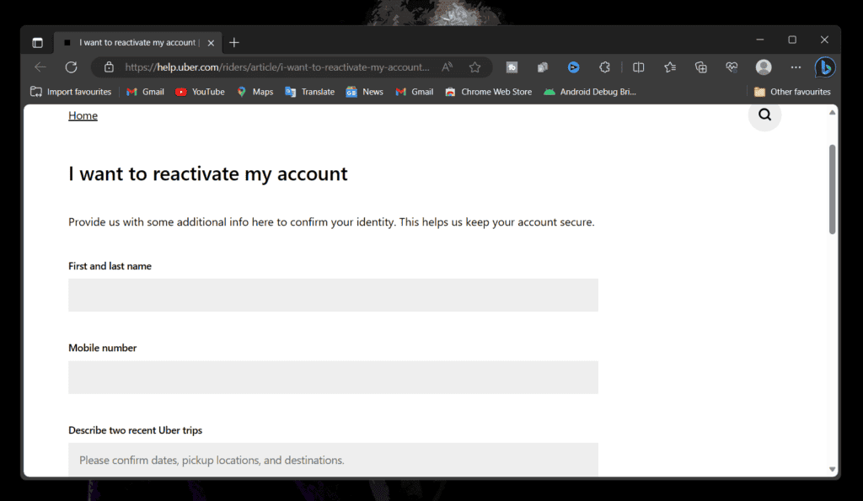Click the First and last name field

tap(333, 295)
